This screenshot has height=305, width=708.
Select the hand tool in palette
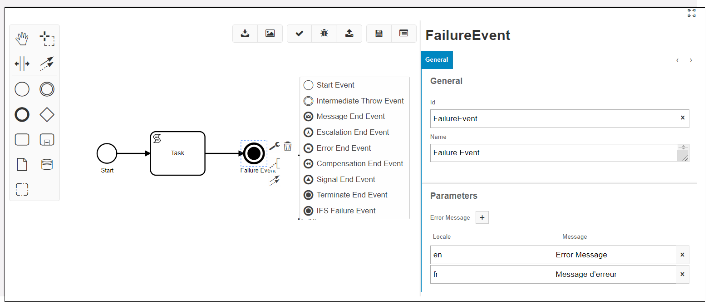coord(22,39)
